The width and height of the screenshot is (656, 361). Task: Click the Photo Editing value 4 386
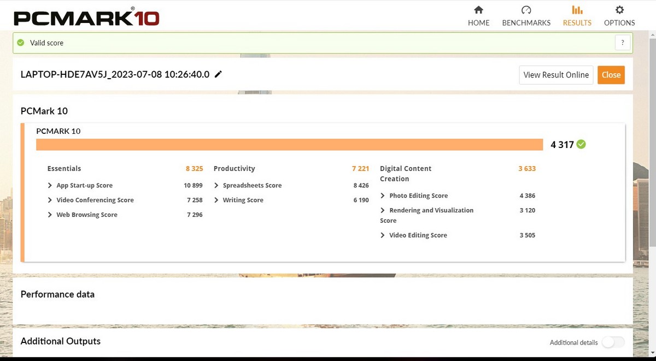coord(527,196)
